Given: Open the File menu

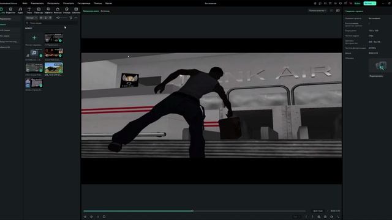Looking at the screenshot, I should click(24, 3).
